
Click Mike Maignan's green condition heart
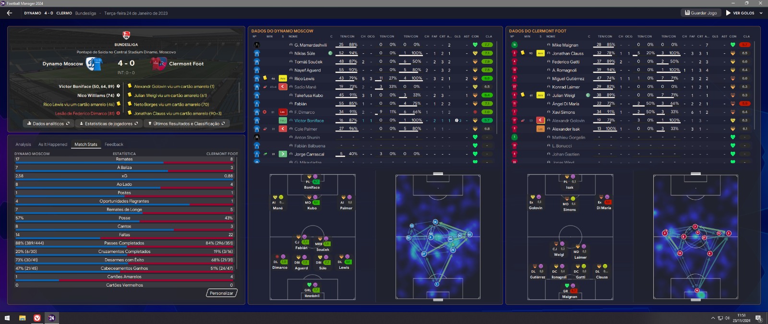coord(733,45)
